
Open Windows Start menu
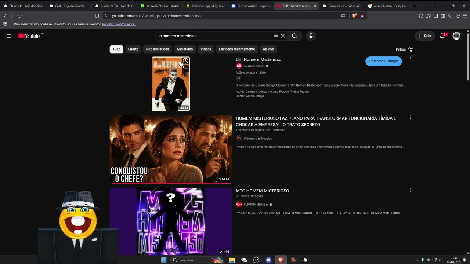tap(164, 260)
